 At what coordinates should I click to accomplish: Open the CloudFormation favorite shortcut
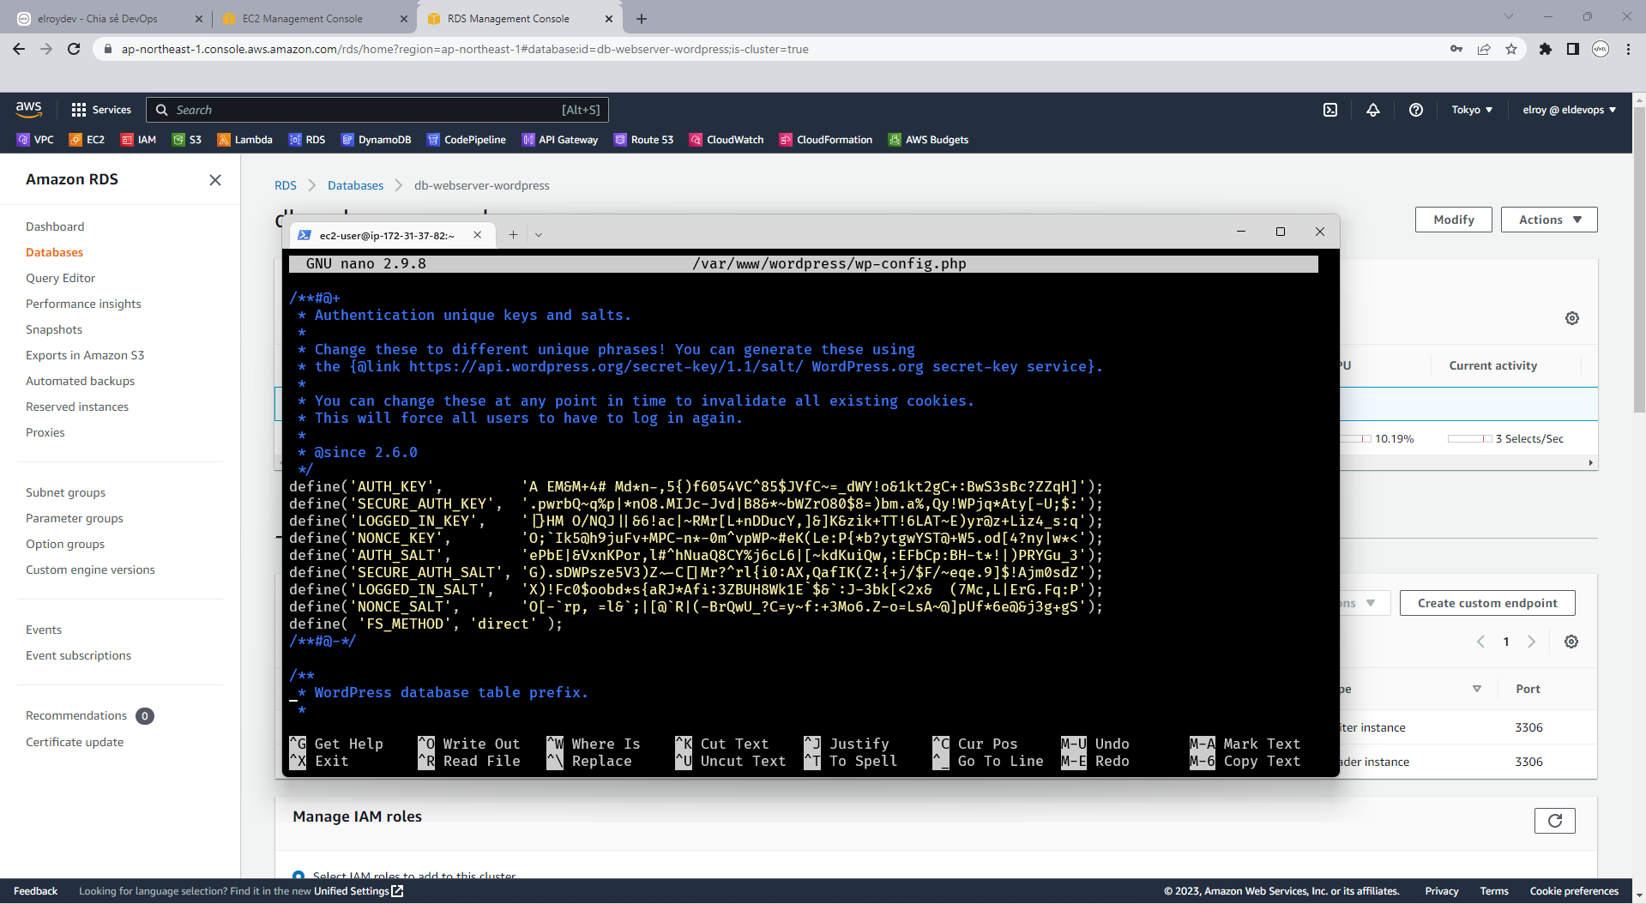pyautogui.click(x=826, y=140)
